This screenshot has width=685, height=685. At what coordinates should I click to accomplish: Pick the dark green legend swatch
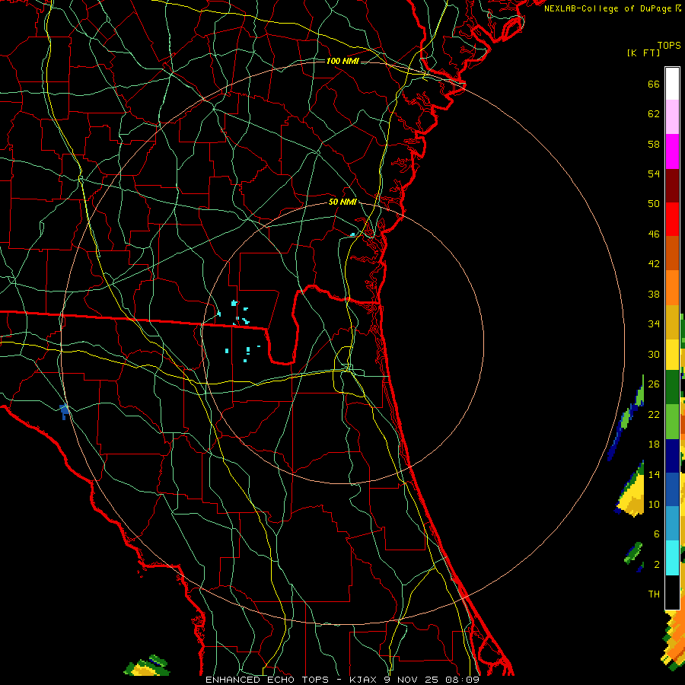672,387
